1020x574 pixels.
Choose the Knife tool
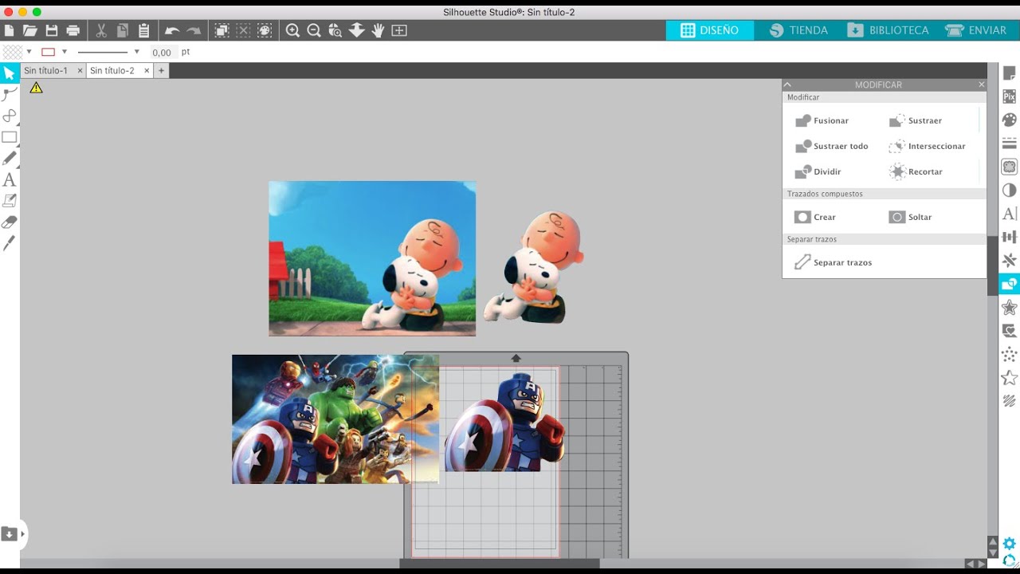[10, 243]
